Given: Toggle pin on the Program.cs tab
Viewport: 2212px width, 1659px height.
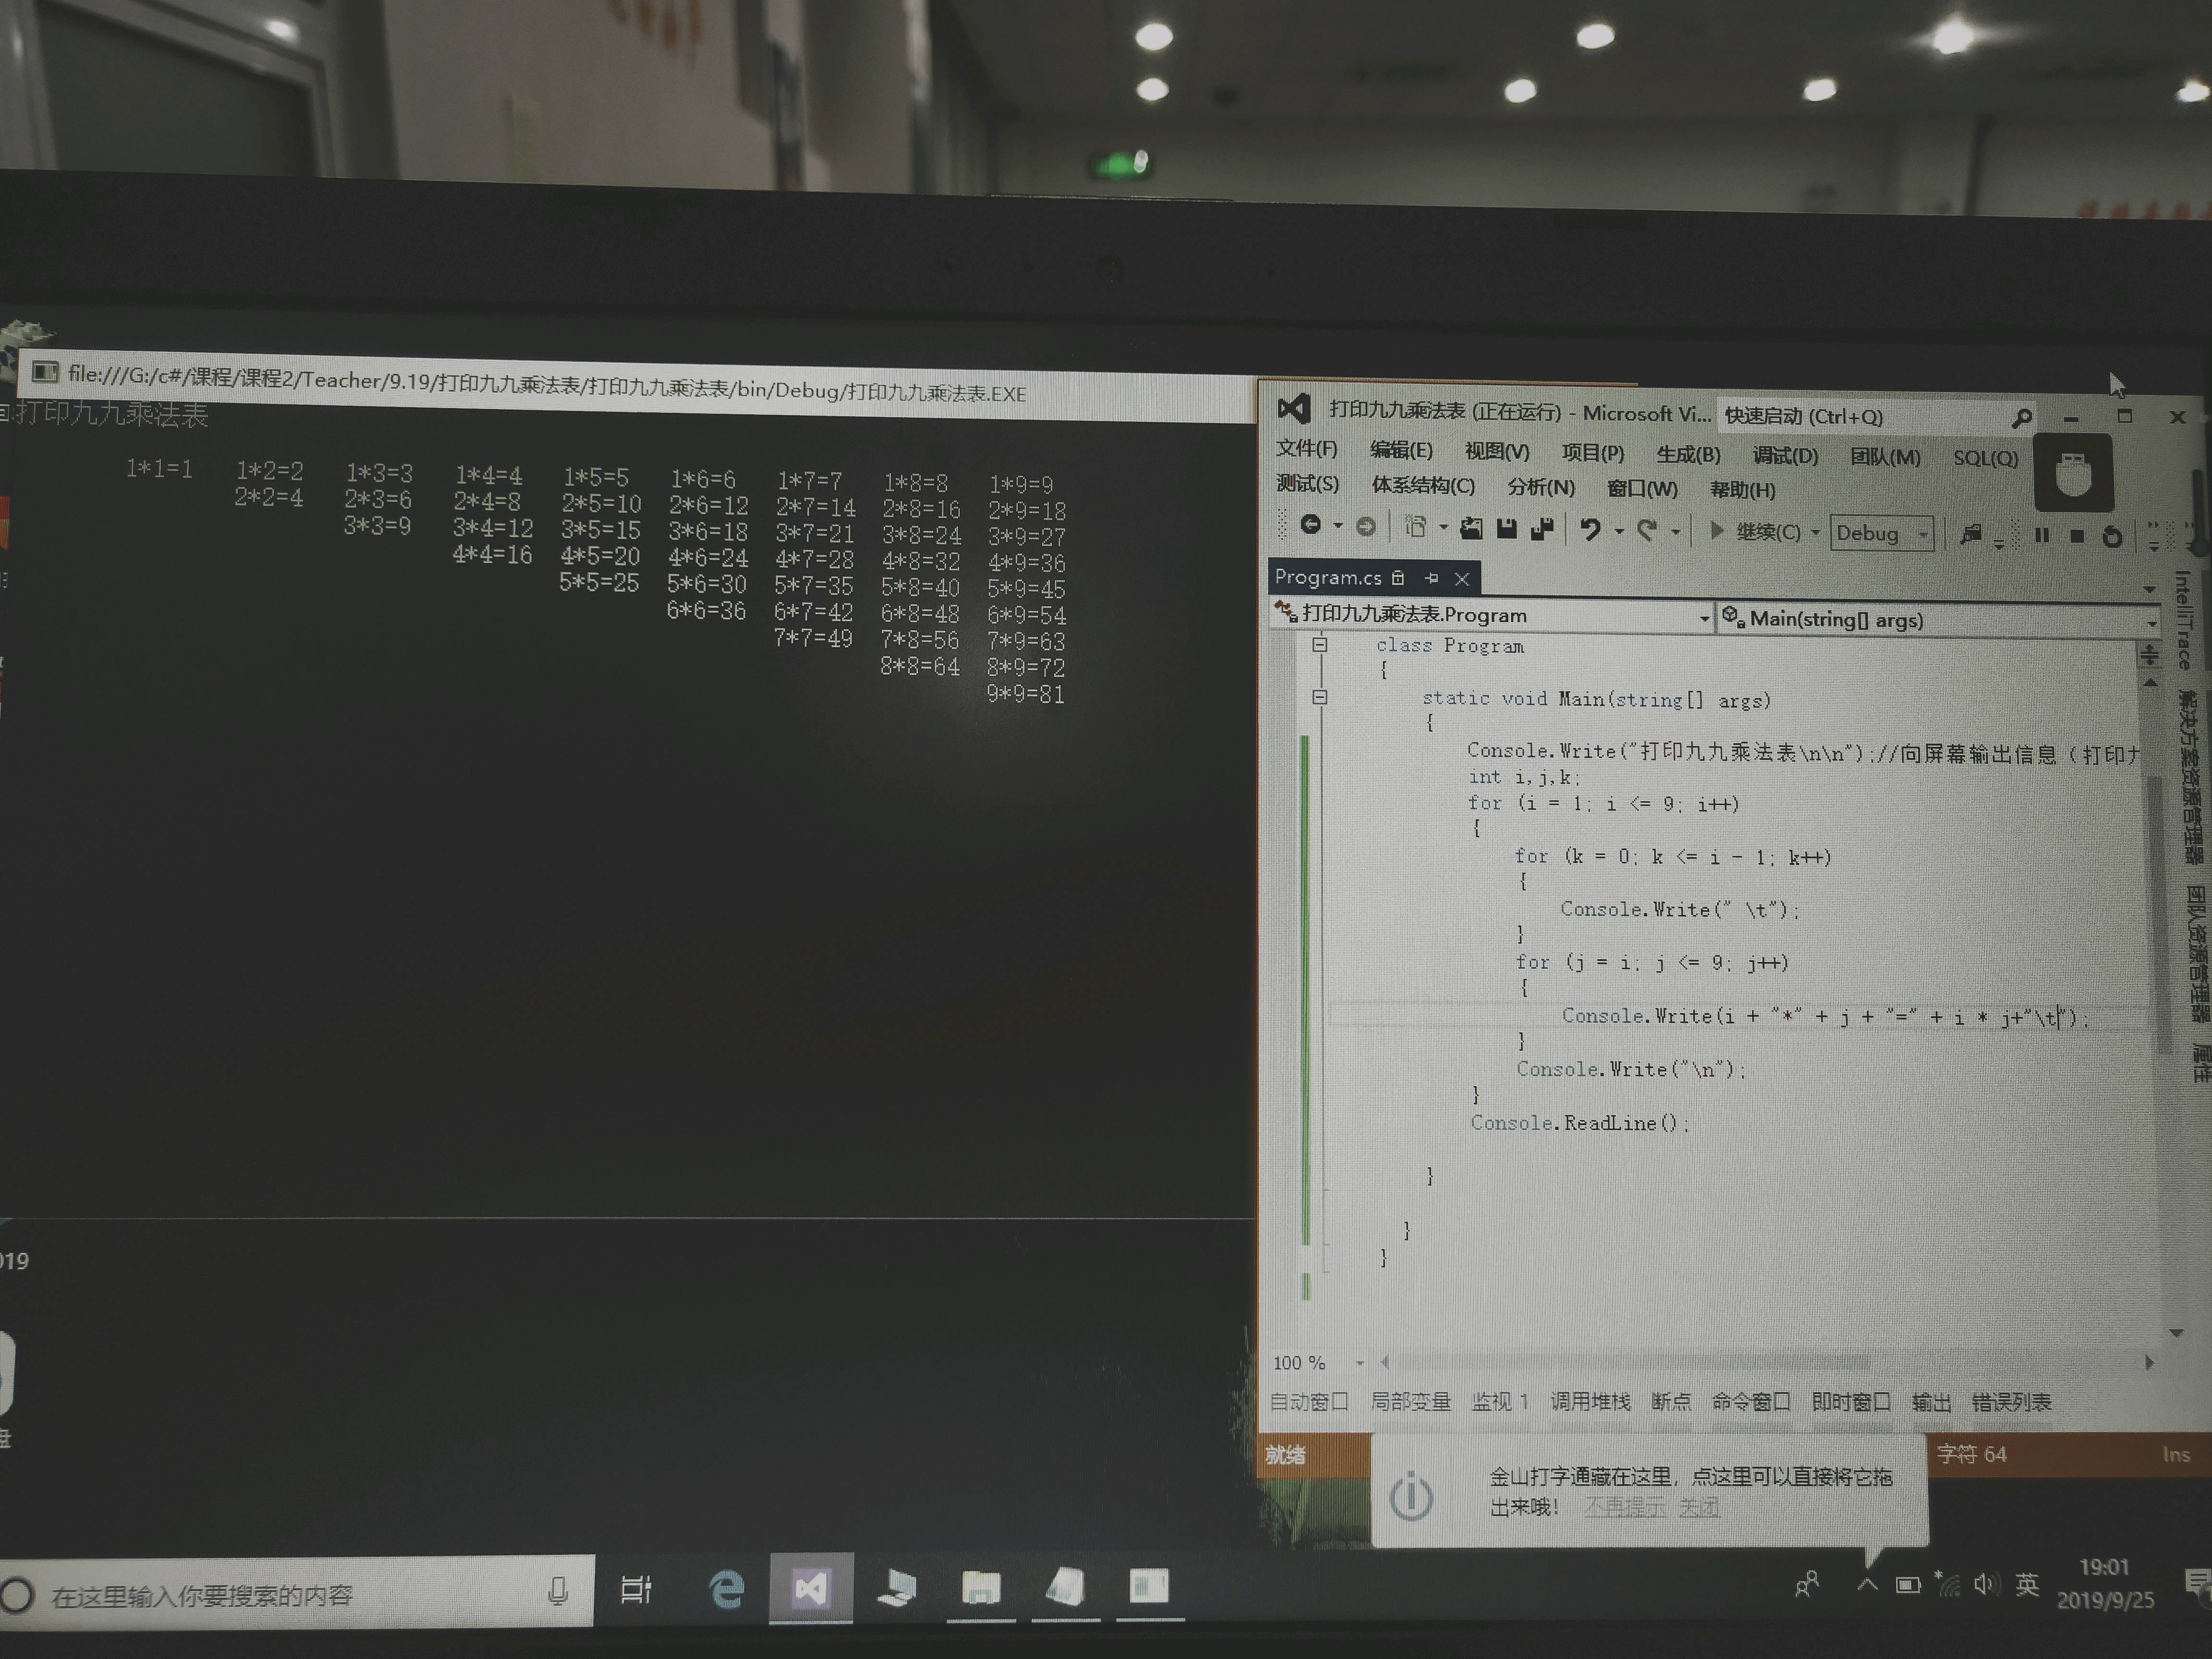Looking at the screenshot, I should [1431, 578].
